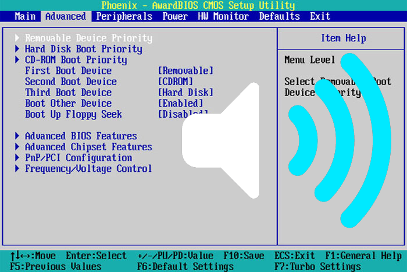Screen dimensions: 407x272
Task: Open PnP/PCI Configuration submenu
Action: coord(78,158)
